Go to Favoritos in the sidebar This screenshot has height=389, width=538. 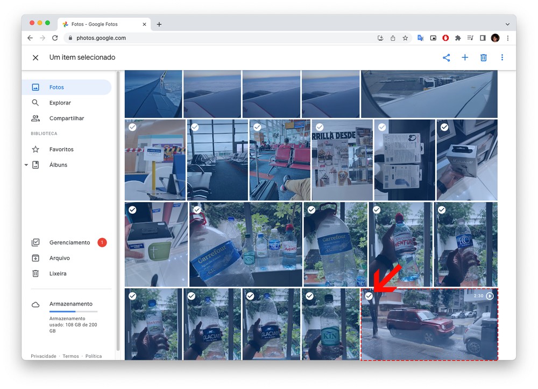(x=61, y=149)
